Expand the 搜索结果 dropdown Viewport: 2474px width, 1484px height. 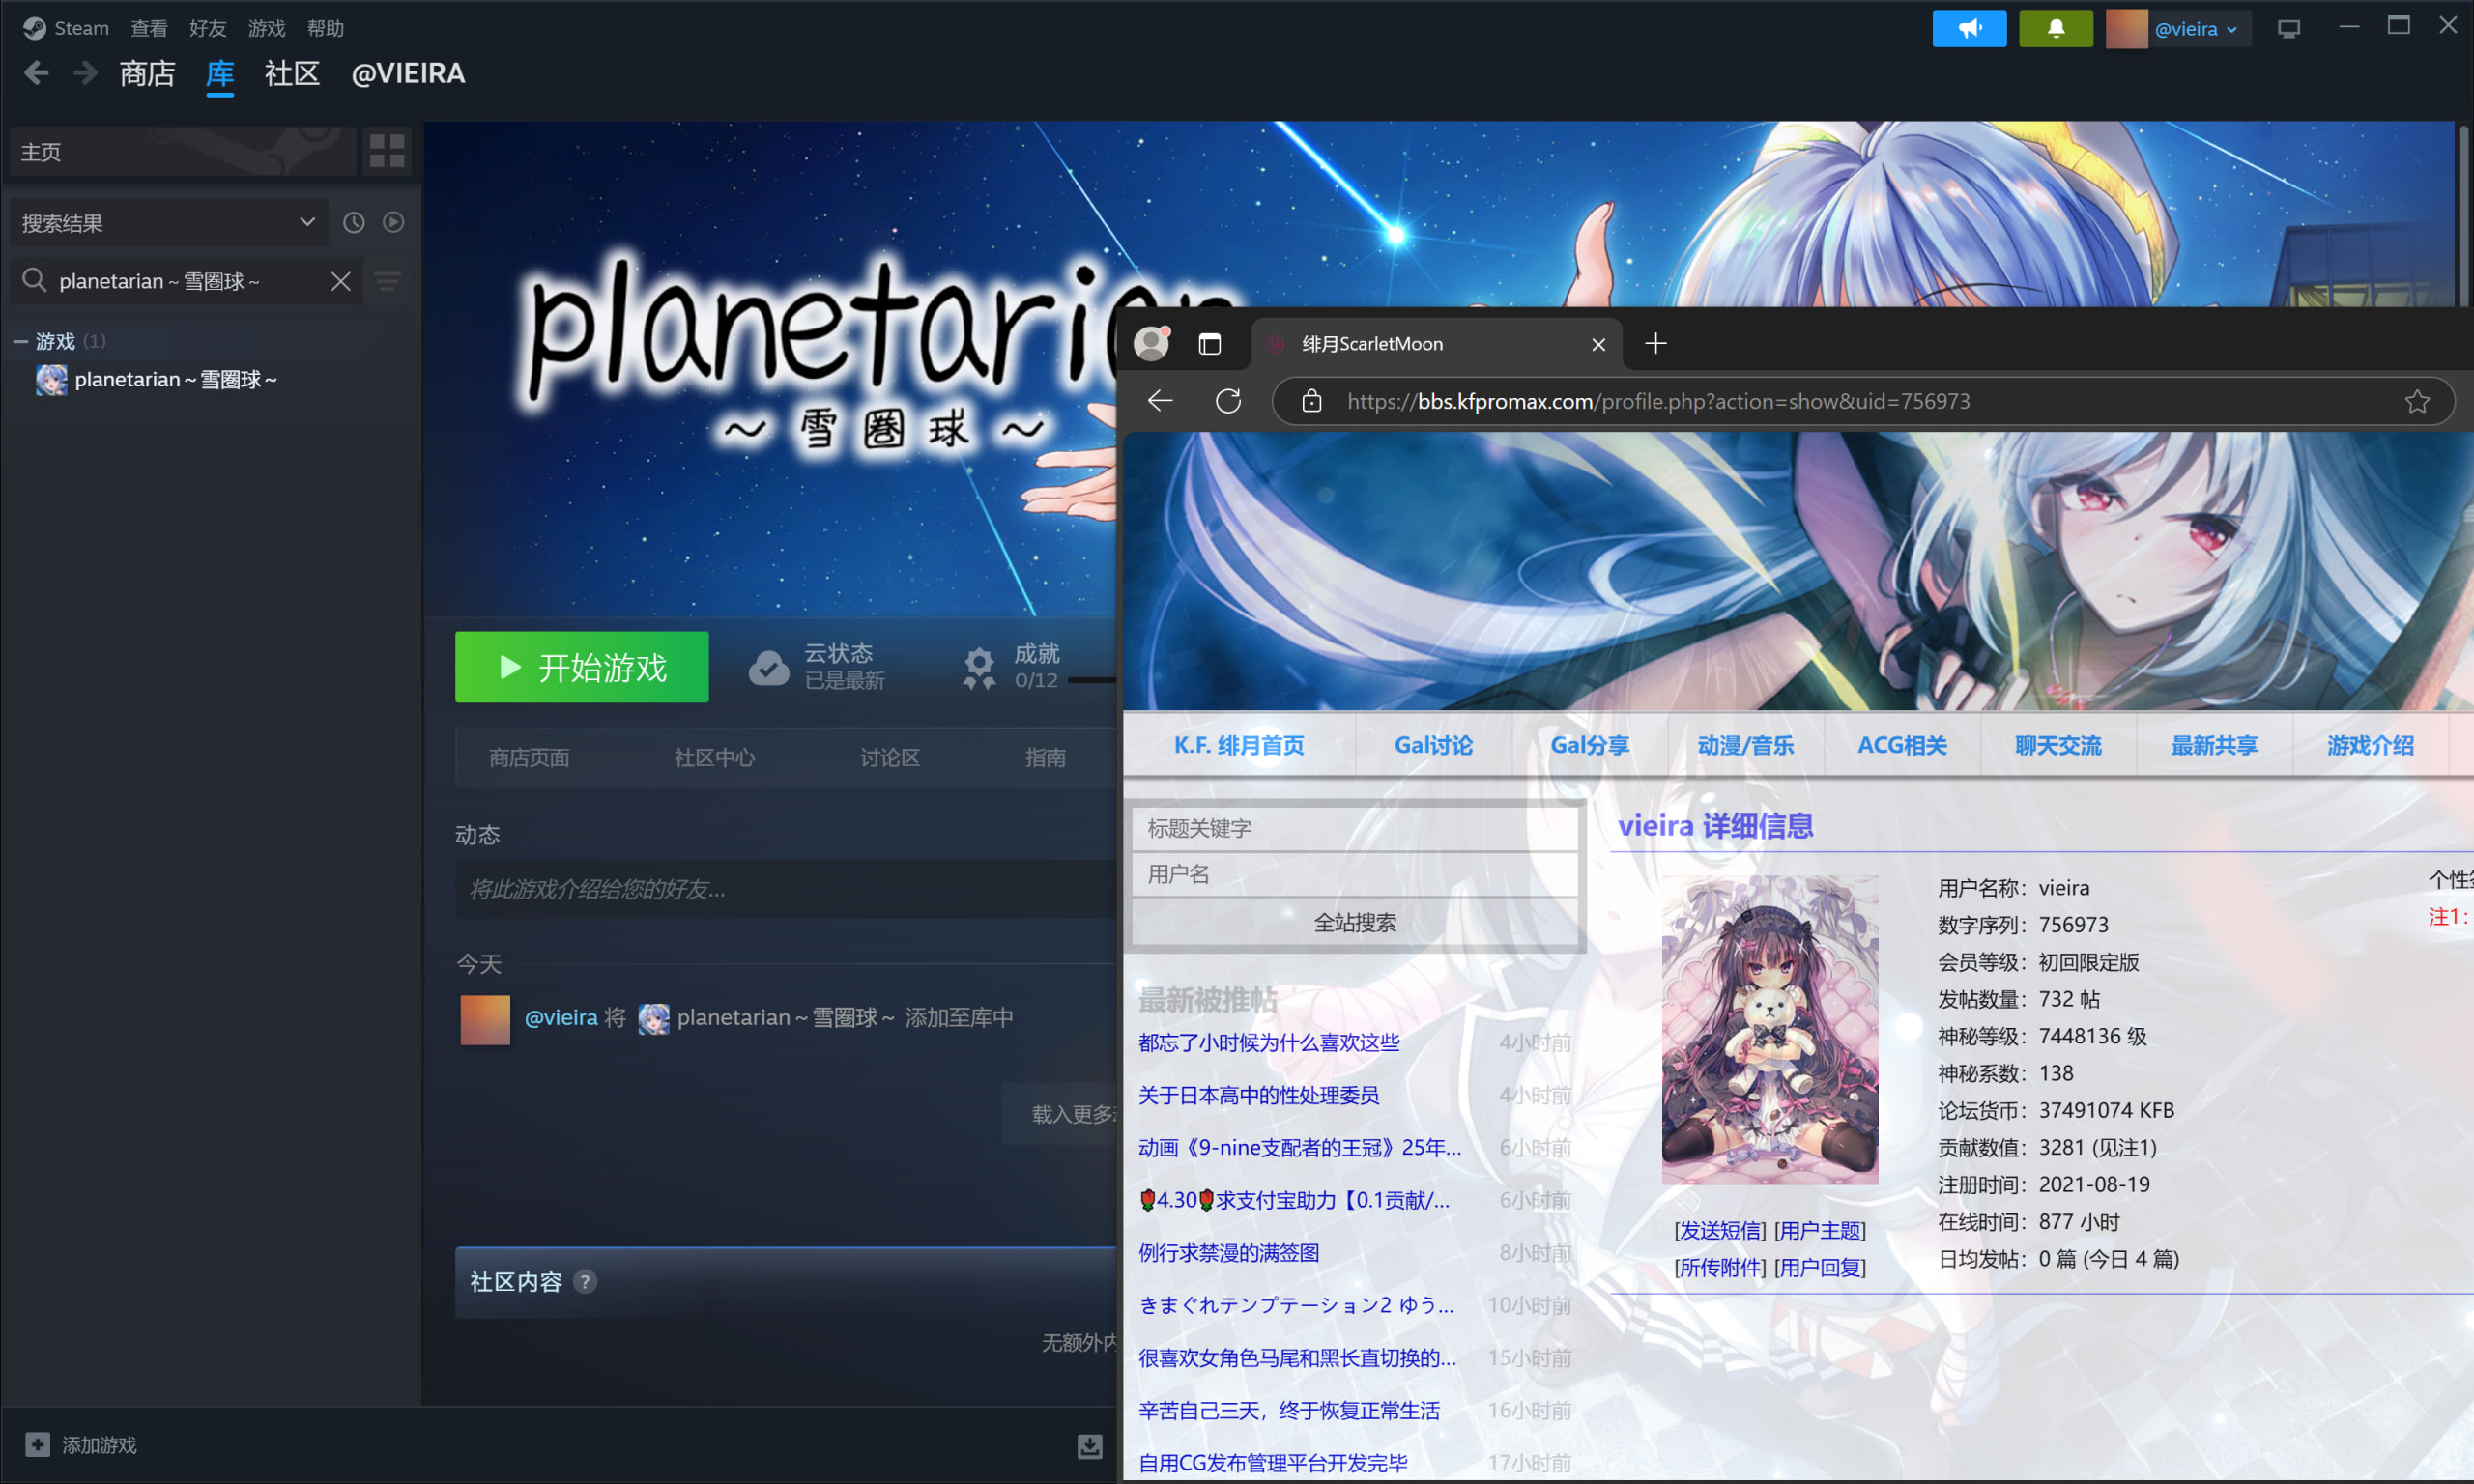[x=307, y=222]
